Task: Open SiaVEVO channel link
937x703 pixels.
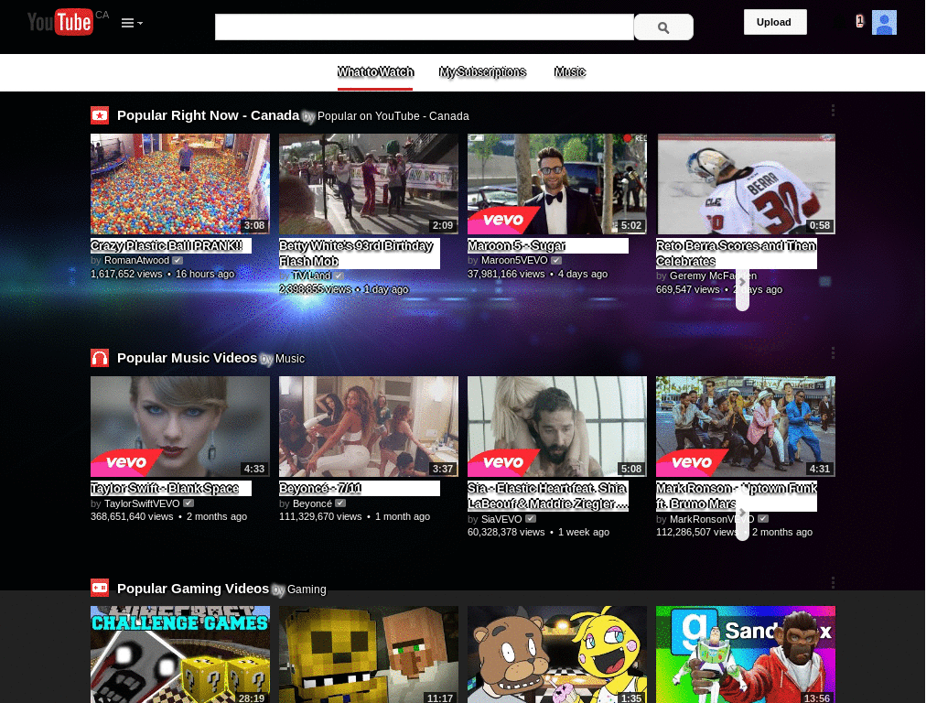Action: 502,519
